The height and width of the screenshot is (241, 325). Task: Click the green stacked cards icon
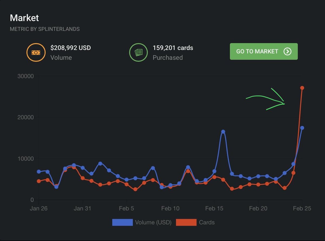[x=138, y=52]
